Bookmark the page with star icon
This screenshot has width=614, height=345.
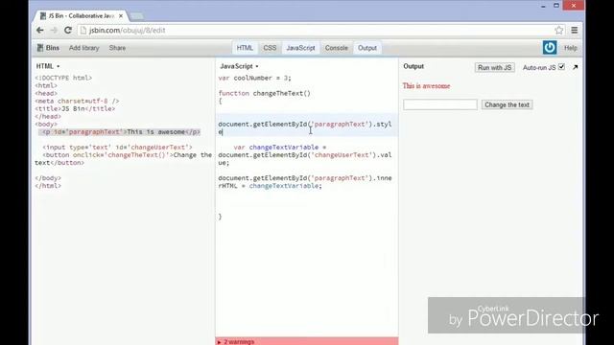pyautogui.click(x=558, y=30)
